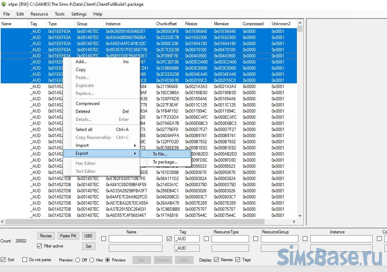Click the horizontal scrollbar left arrow
This screenshot has height=272, width=387.
tap(3, 222)
